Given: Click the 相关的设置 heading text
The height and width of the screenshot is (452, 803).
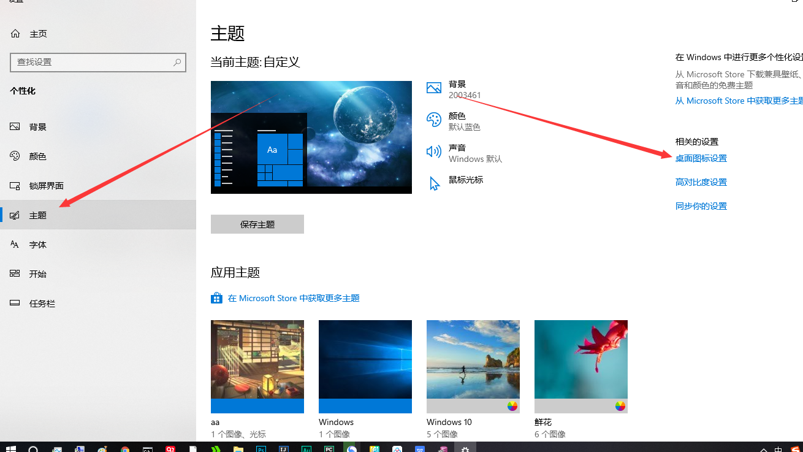Looking at the screenshot, I should (697, 142).
